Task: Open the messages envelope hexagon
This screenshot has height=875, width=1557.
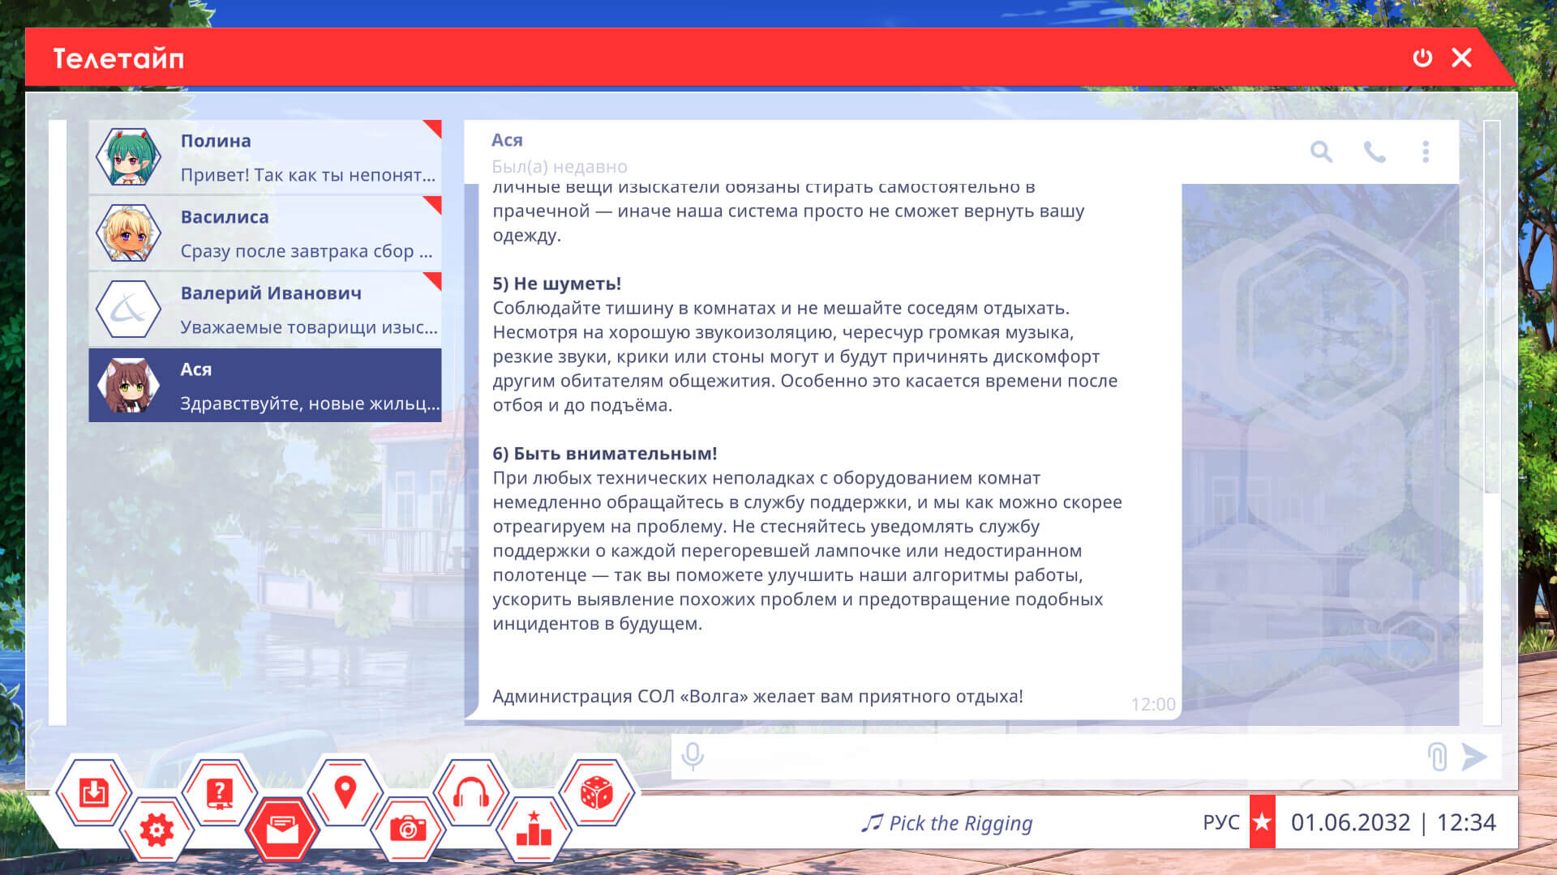Action: (282, 830)
